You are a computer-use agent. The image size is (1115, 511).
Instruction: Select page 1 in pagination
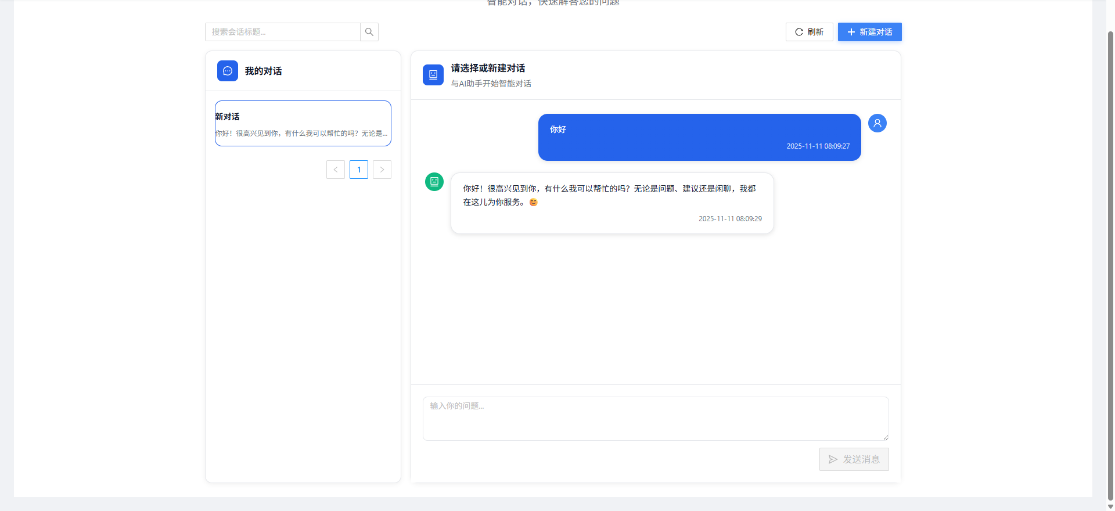[x=359, y=170]
